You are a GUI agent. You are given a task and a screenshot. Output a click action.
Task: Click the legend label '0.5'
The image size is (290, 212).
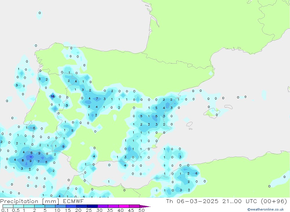(x=16, y=210)
